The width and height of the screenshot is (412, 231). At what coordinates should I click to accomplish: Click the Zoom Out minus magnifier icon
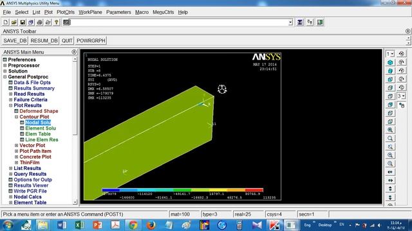(390, 164)
